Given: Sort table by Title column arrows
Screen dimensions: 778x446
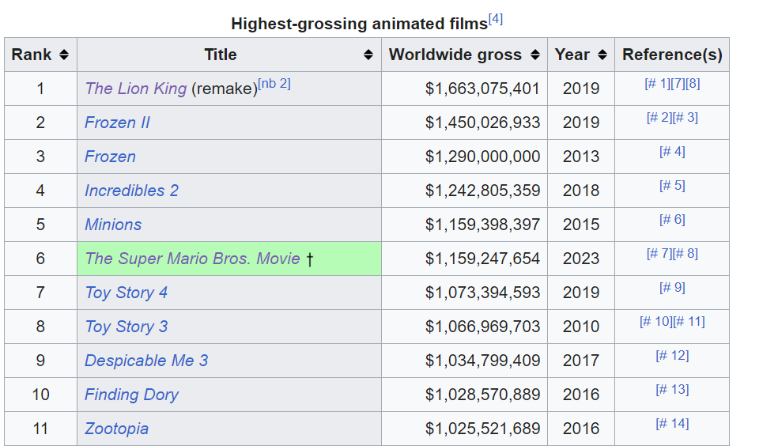Looking at the screenshot, I should [x=368, y=55].
